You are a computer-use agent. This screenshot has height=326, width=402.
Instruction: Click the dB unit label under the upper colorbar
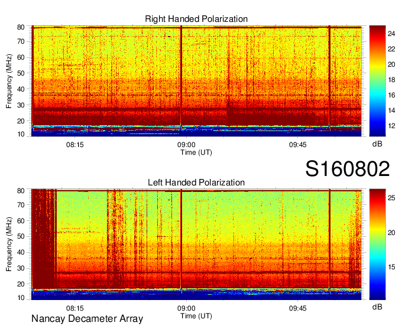pos(377,144)
